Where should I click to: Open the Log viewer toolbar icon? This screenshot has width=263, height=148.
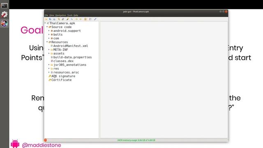point(90,19)
